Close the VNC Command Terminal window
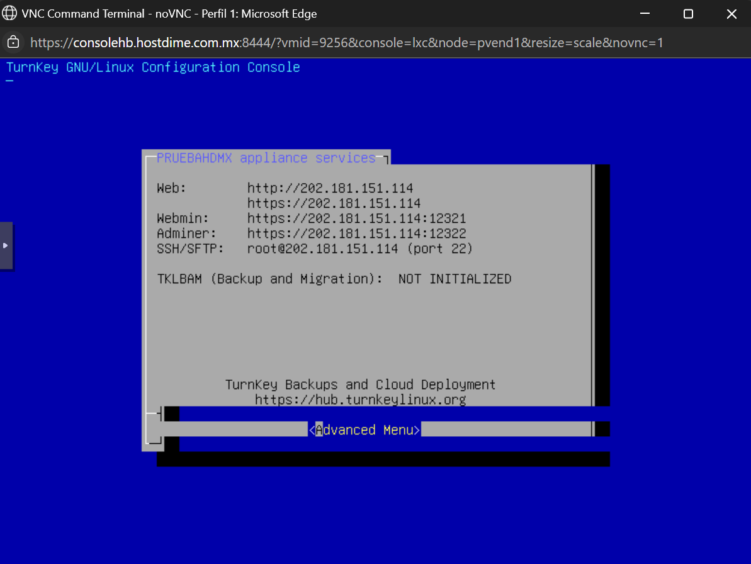751x564 pixels. pos(731,14)
